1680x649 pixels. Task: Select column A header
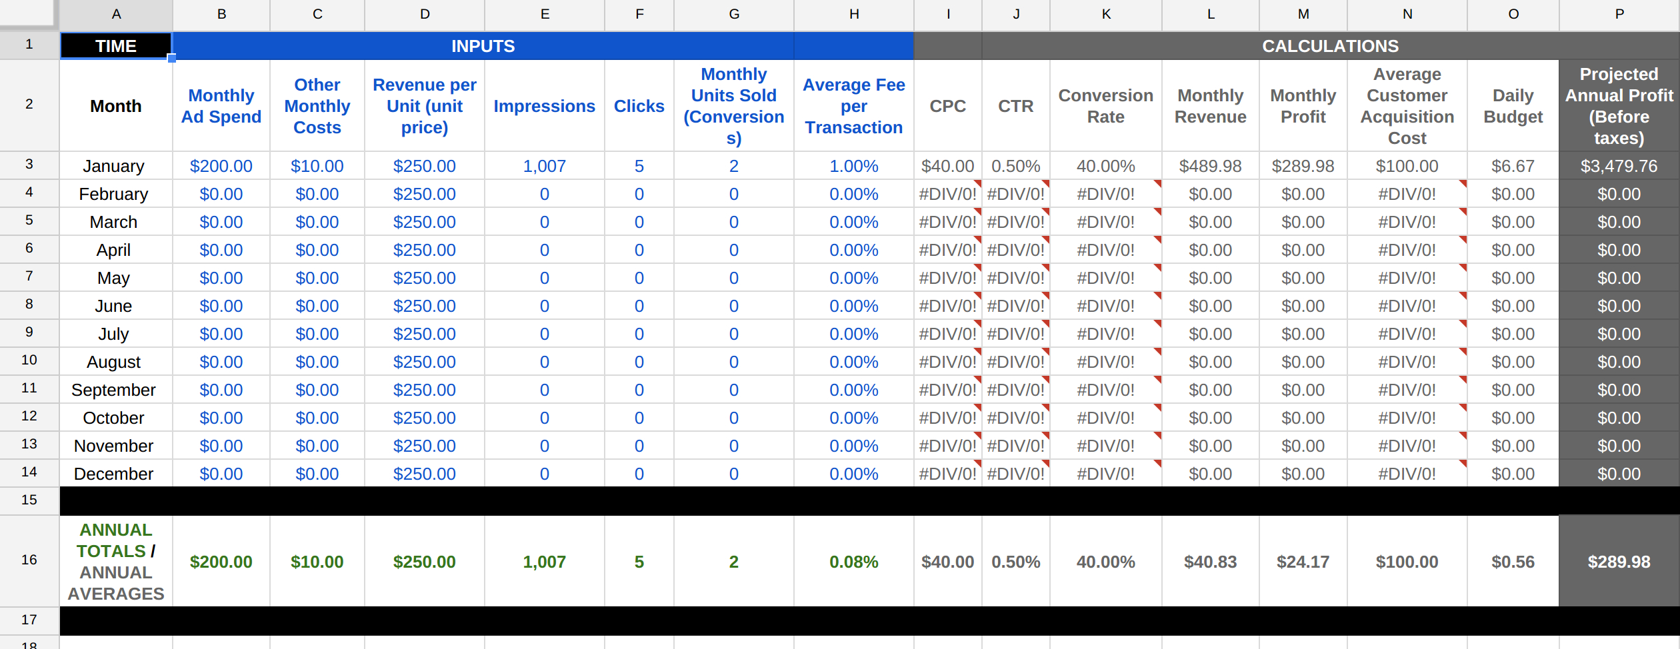tap(116, 15)
